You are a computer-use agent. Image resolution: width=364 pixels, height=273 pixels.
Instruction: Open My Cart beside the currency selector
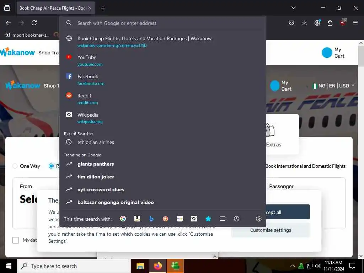click(281, 86)
